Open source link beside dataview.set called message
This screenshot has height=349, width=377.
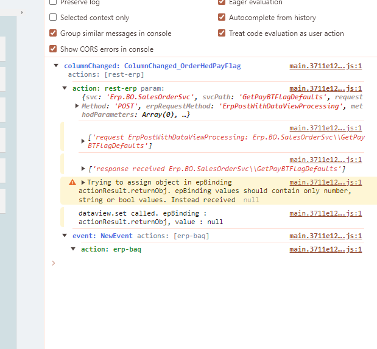(x=326, y=213)
